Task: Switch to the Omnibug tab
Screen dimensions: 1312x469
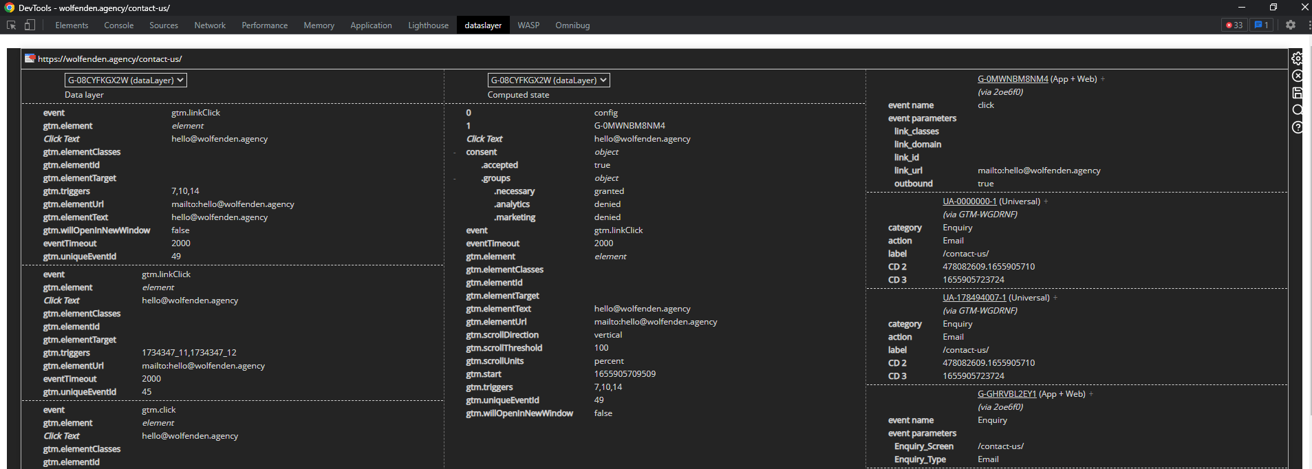Action: [x=572, y=25]
